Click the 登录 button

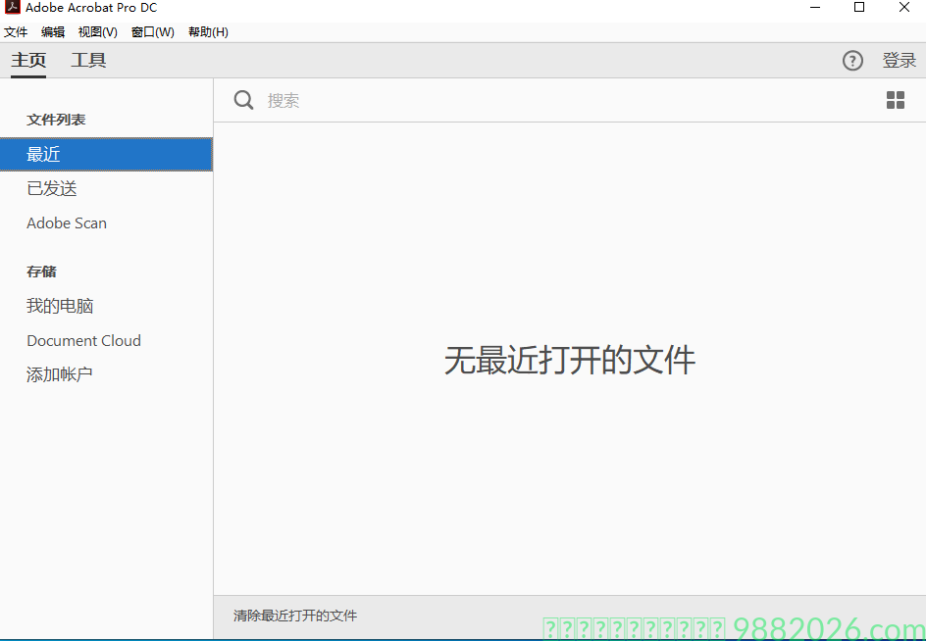tap(899, 60)
